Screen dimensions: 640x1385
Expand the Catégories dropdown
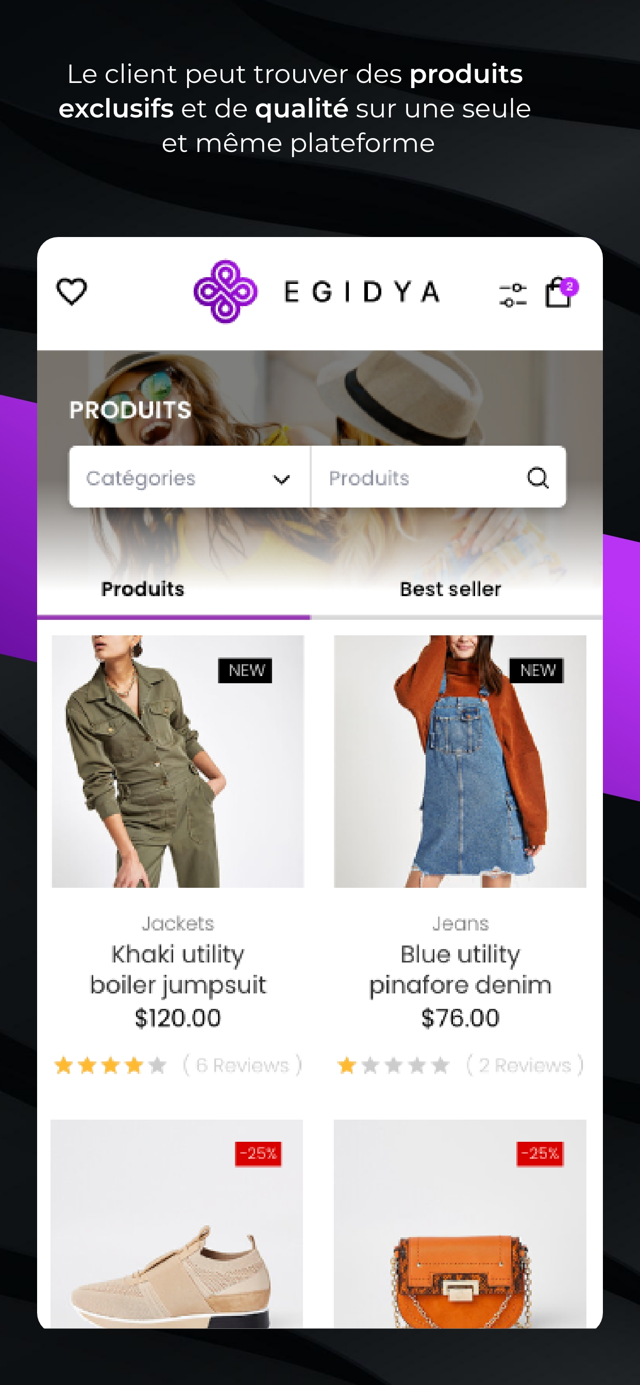click(189, 477)
